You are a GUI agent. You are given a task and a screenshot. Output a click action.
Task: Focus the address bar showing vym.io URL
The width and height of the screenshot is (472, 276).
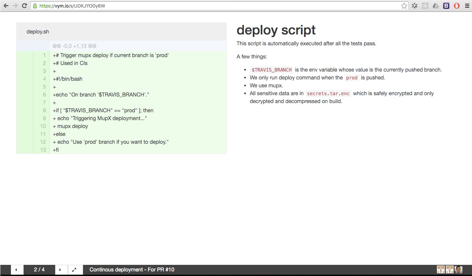(219, 6)
